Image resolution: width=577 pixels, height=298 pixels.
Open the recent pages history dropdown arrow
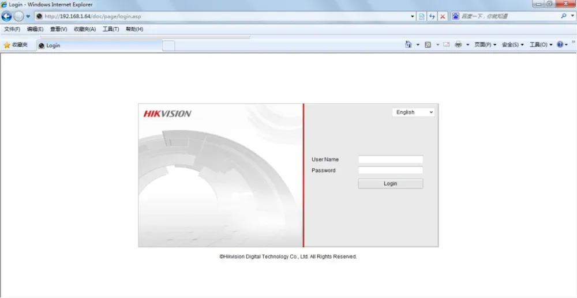(x=28, y=17)
